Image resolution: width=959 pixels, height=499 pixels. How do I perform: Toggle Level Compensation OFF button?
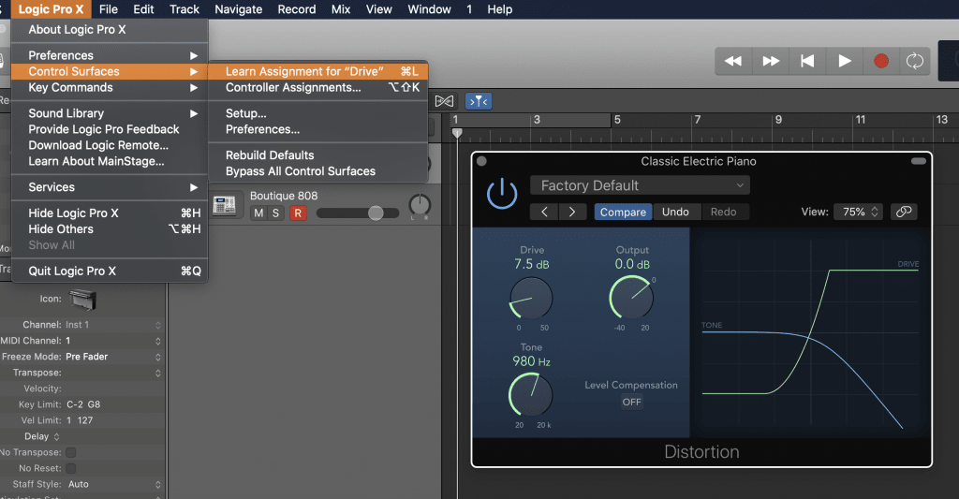[x=632, y=402]
